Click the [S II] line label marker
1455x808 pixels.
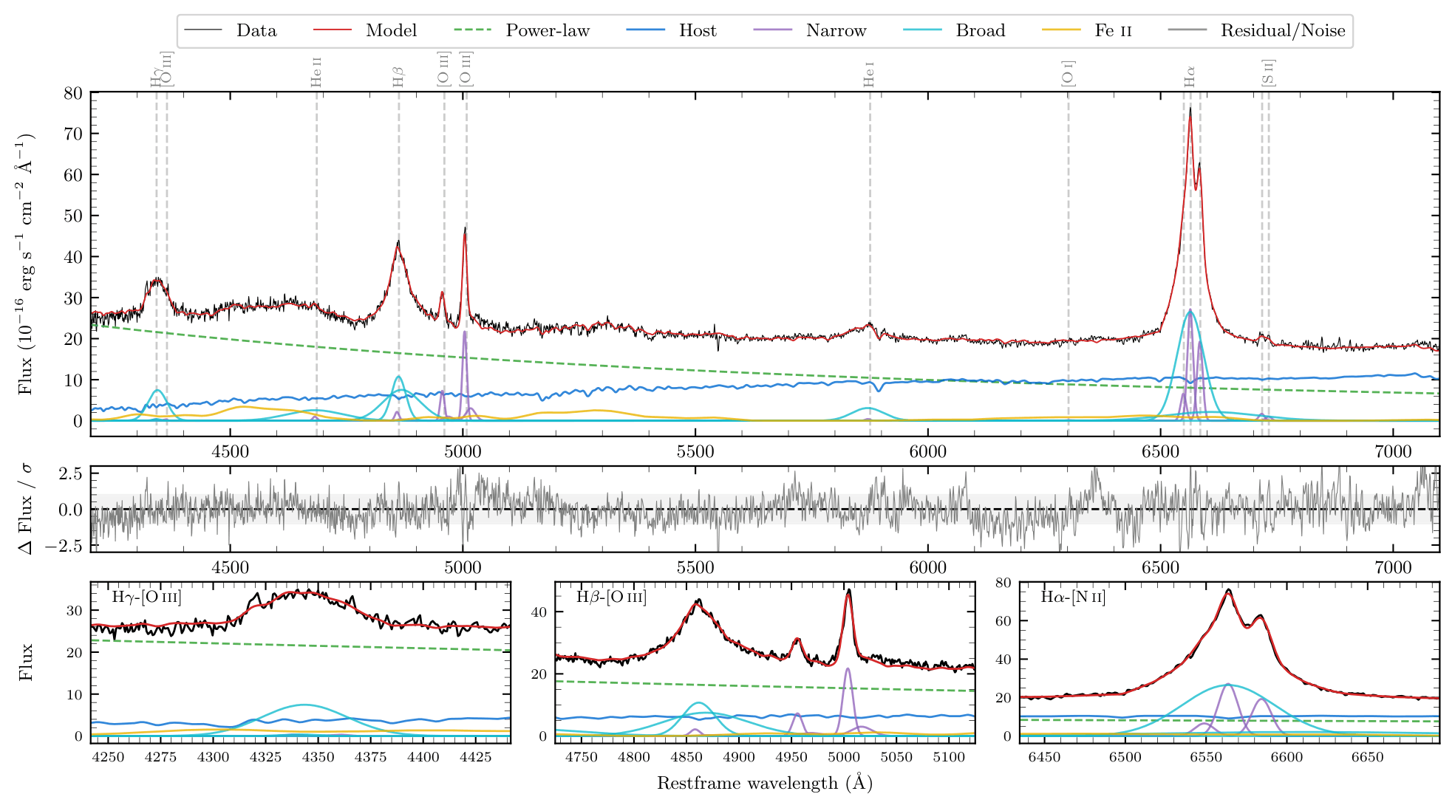pyautogui.click(x=1268, y=72)
